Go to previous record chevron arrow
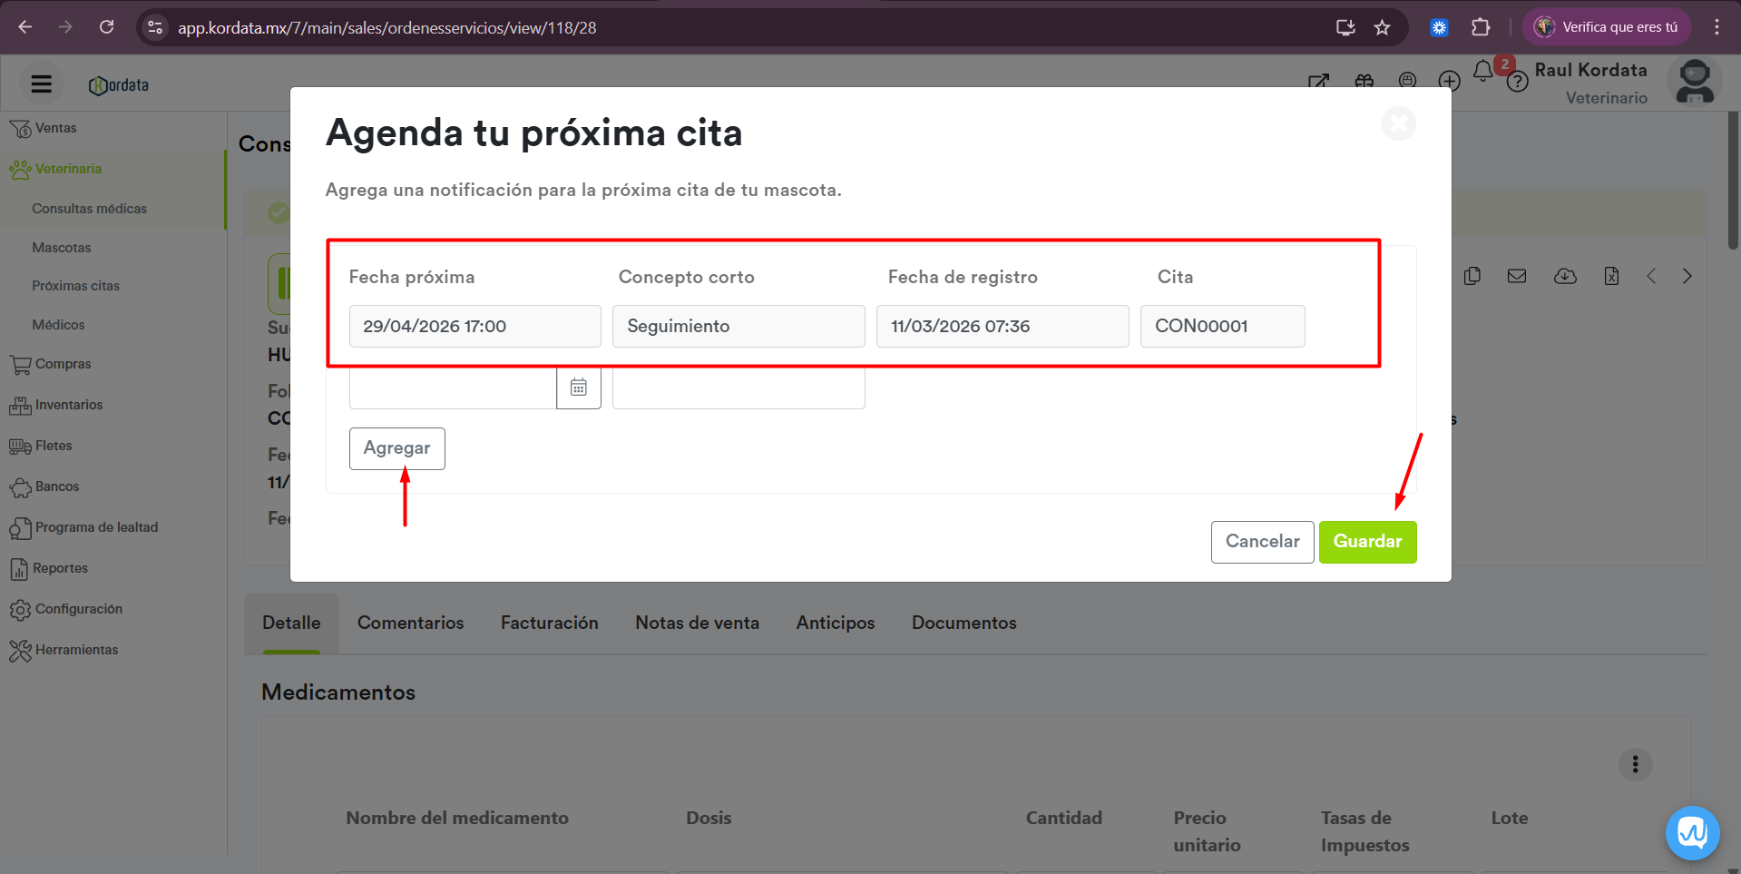 (x=1651, y=277)
